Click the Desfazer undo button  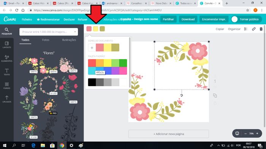click(69, 19)
